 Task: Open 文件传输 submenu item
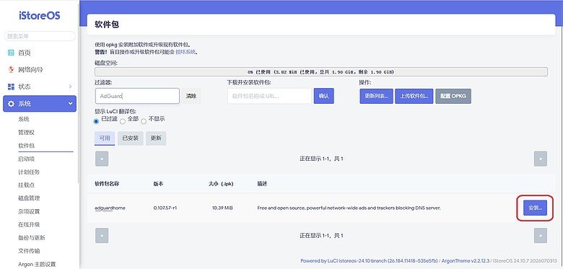pyautogui.click(x=29, y=251)
